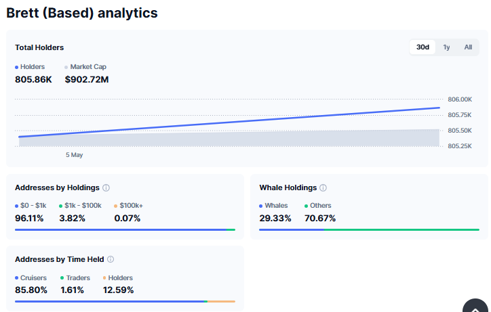Click the Total Holders heading
This screenshot has width=491, height=312.
click(39, 47)
